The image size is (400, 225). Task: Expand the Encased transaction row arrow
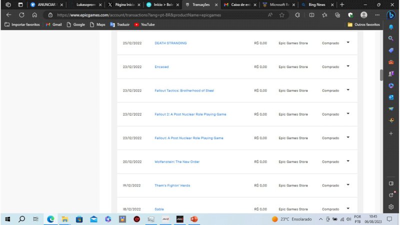(x=348, y=66)
